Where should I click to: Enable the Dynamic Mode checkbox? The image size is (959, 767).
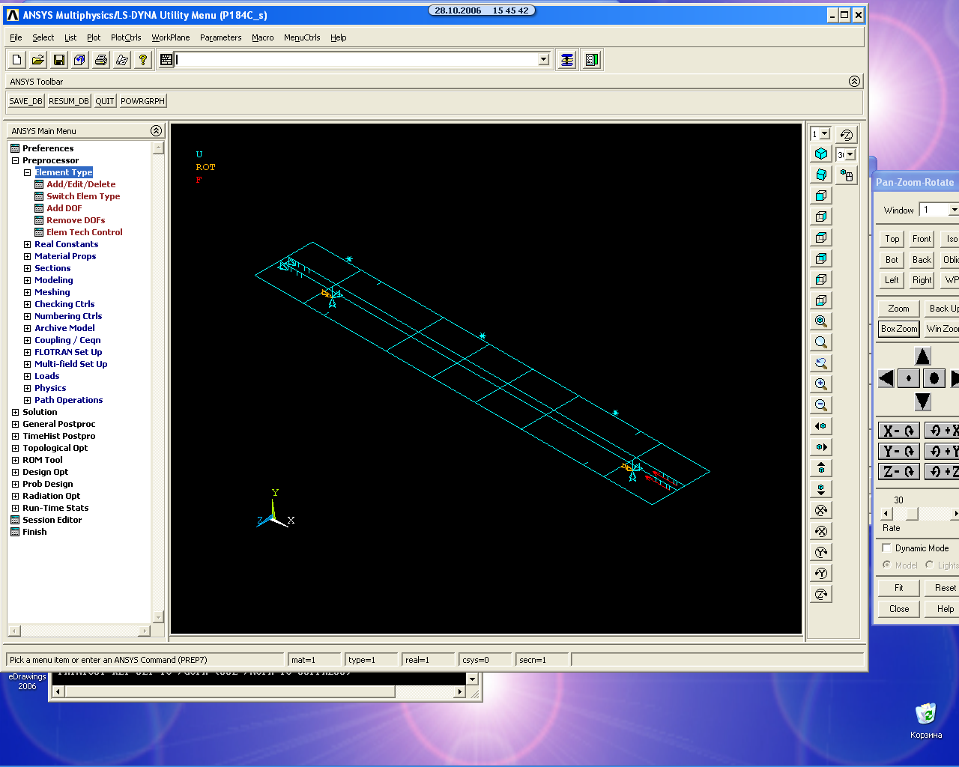coord(887,548)
